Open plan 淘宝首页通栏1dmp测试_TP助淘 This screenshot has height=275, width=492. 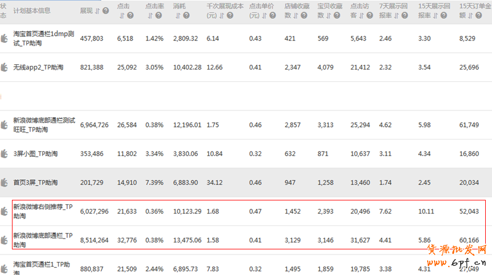point(43,39)
